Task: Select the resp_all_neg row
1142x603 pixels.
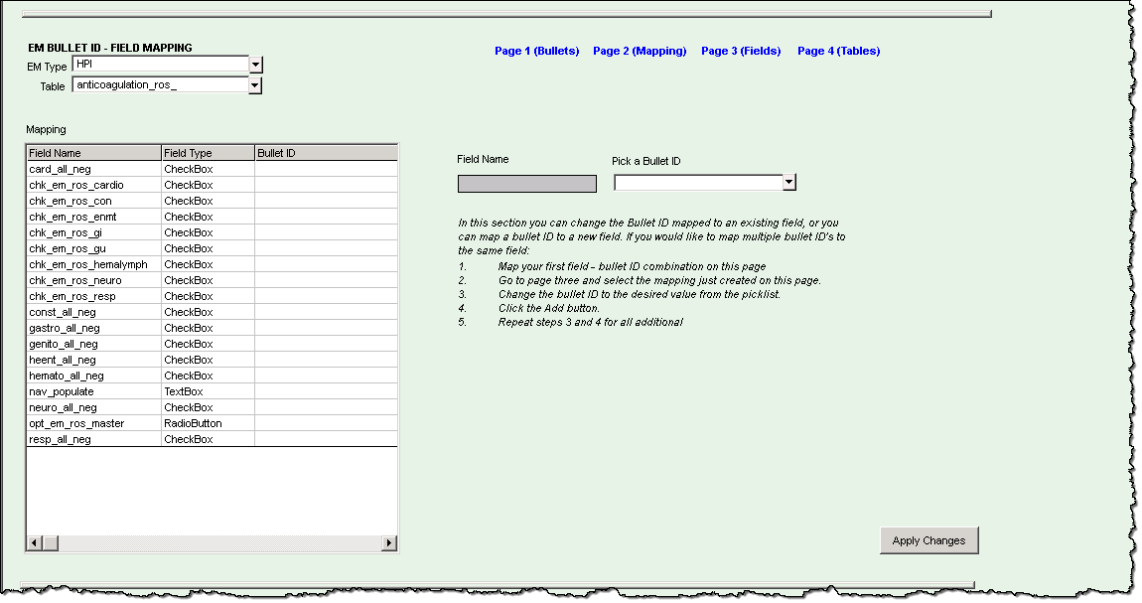Action: click(212, 440)
